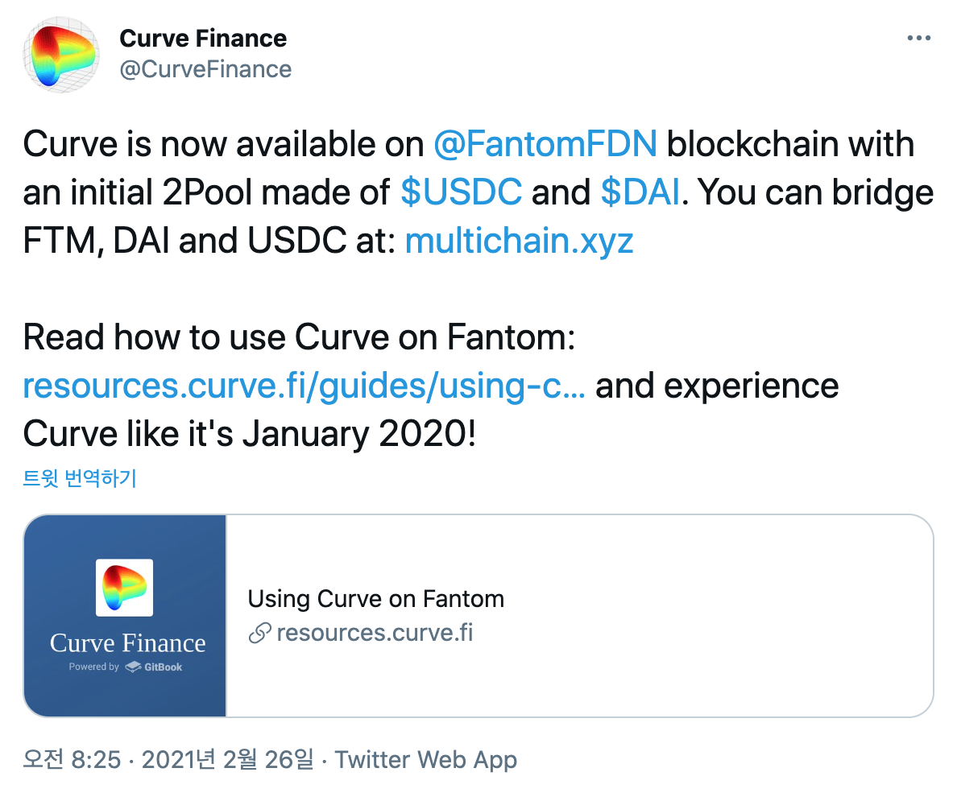
Task: Open the @CurveFinance handle
Action: (x=205, y=69)
